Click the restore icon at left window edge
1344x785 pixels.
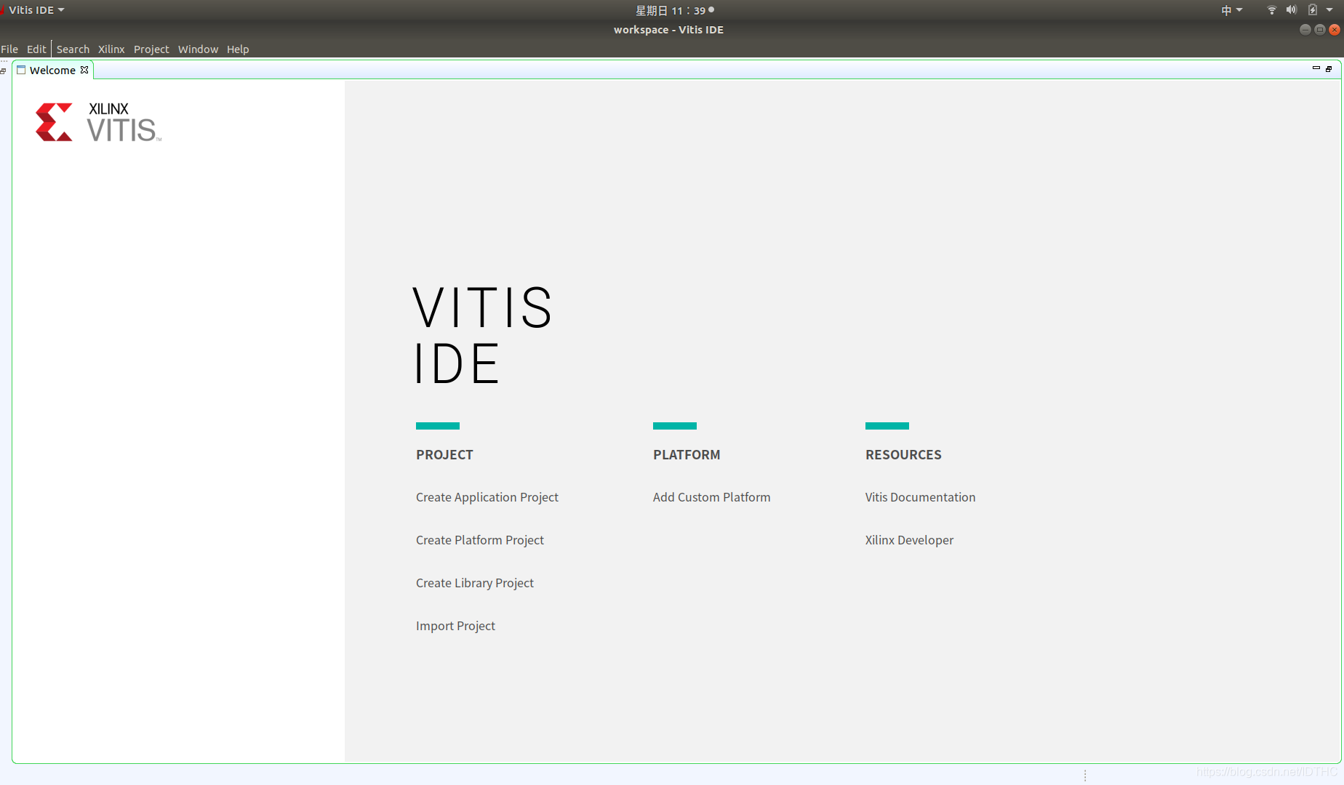[x=4, y=71]
